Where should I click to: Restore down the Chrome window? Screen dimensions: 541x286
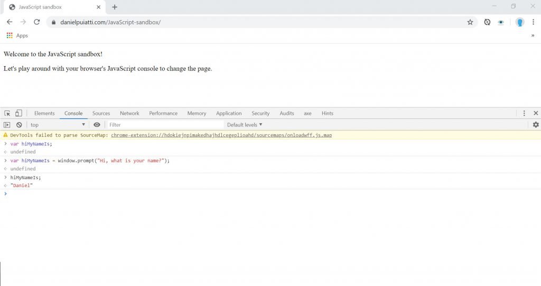(514, 6)
